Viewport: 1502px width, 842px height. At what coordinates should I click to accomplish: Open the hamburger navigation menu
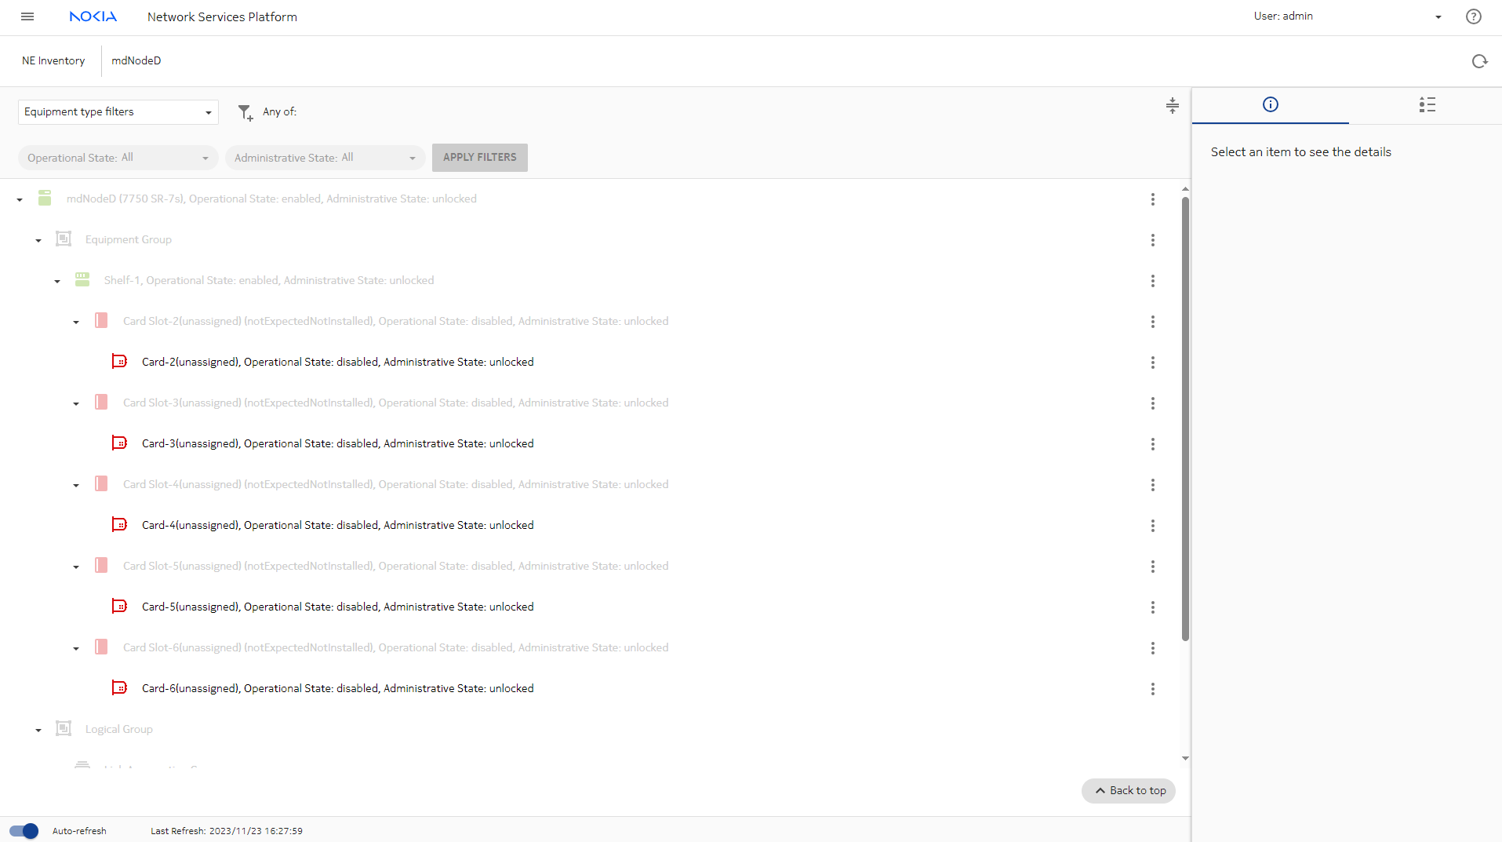pos(27,16)
